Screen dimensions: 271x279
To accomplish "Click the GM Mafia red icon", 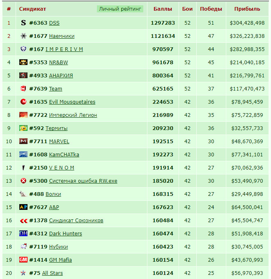I will [x=23, y=260].
